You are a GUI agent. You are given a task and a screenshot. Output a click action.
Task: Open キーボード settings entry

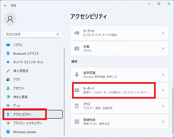click(120, 90)
